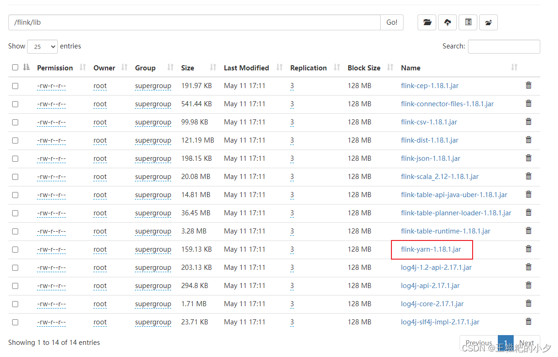Click the trash icon beside flink-cep-1.18.1.jar
Image resolution: width=558 pixels, height=357 pixels.
pos(528,85)
